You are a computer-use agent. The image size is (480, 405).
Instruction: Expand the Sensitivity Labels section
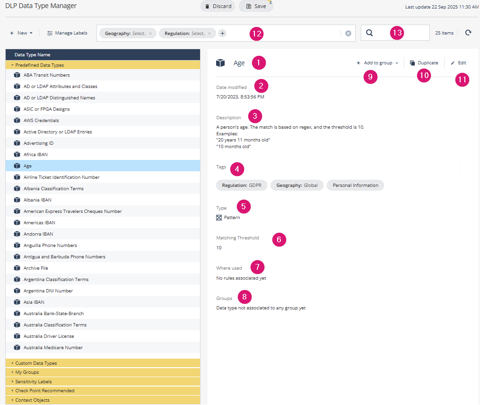[33, 382]
